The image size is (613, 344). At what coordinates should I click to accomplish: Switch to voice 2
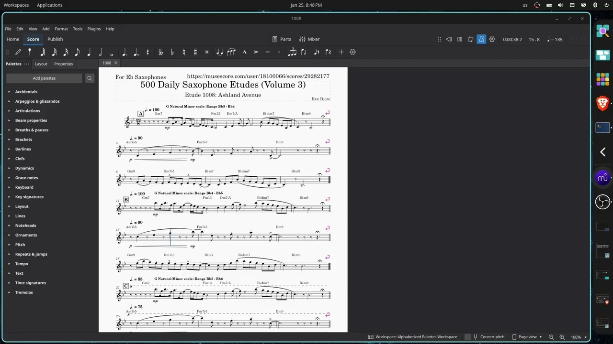[328, 52]
